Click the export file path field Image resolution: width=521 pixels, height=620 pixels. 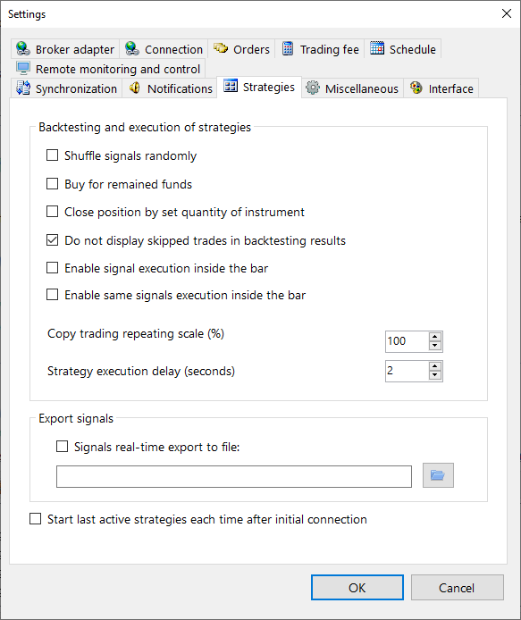tap(234, 476)
